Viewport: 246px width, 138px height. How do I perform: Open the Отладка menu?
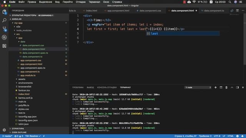pyautogui.click(x=81, y=2)
